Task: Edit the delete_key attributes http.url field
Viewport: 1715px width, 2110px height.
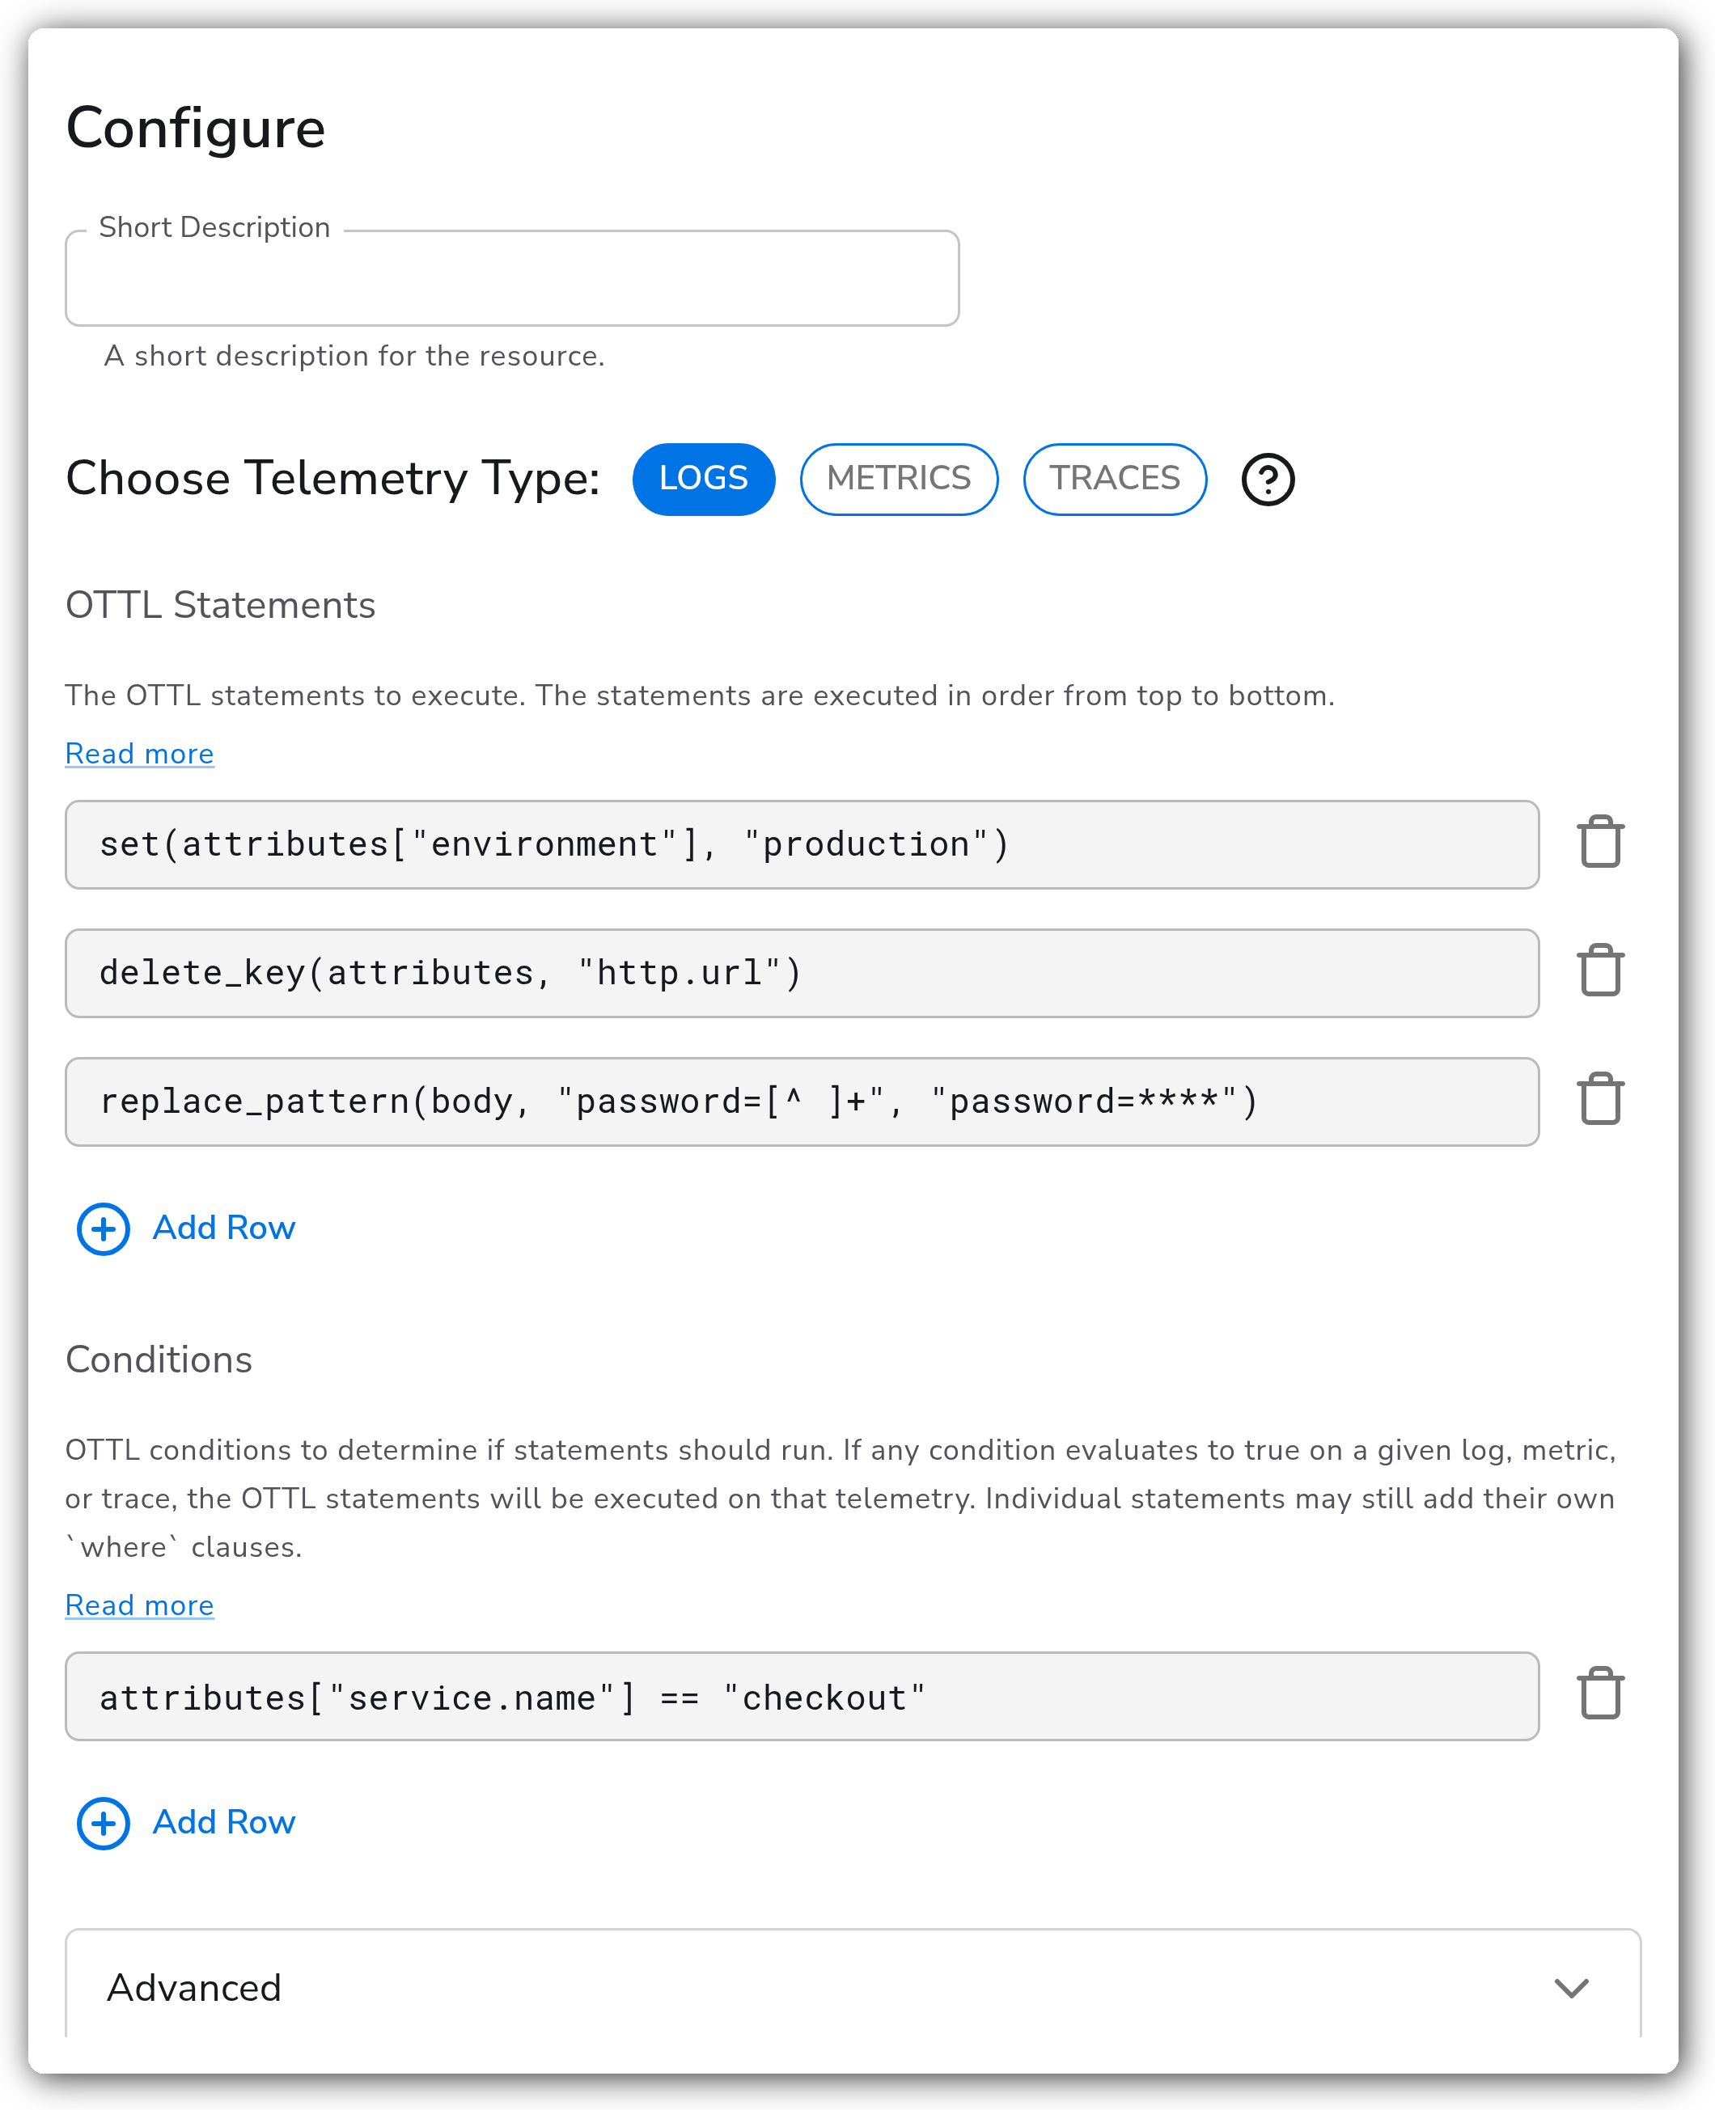Action: pyautogui.click(x=801, y=973)
